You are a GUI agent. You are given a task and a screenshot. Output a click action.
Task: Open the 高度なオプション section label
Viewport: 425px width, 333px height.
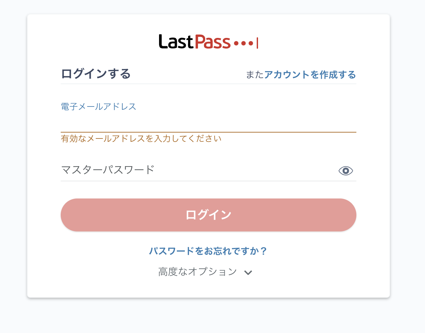[x=197, y=272]
